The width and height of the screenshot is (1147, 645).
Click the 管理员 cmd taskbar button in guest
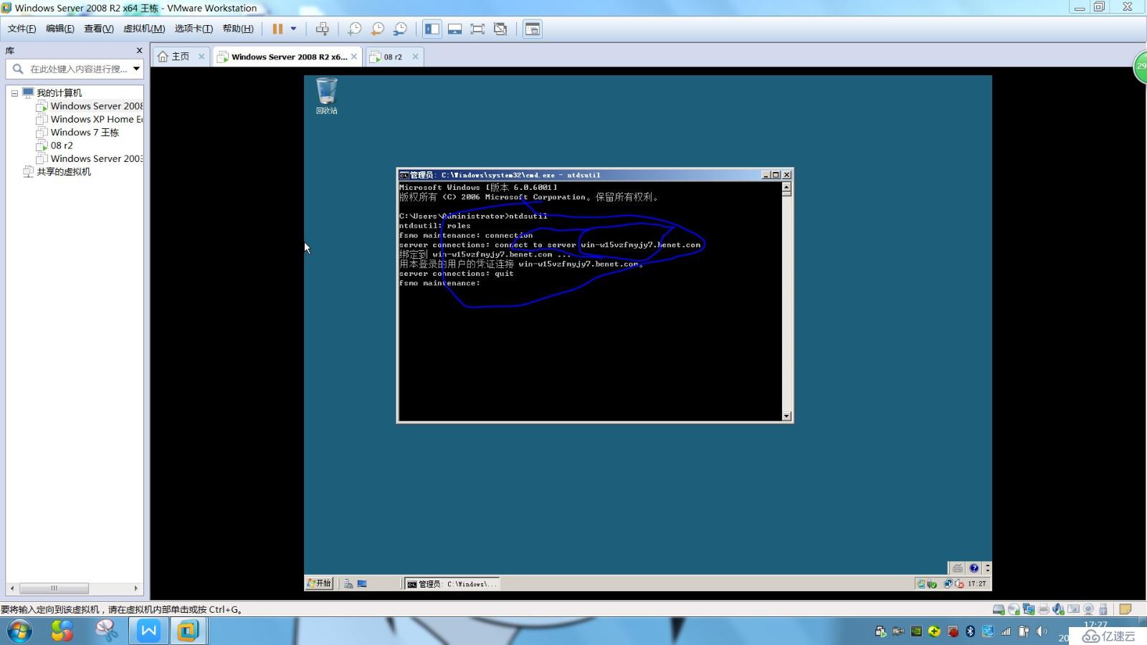click(452, 584)
